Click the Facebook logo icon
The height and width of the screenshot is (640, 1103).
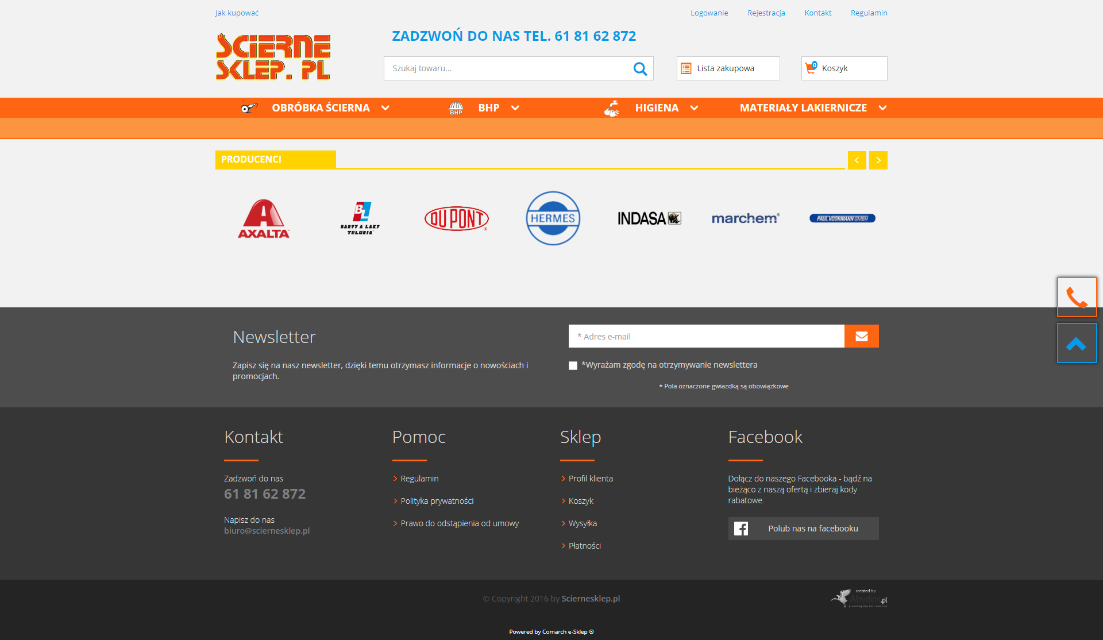click(x=741, y=529)
